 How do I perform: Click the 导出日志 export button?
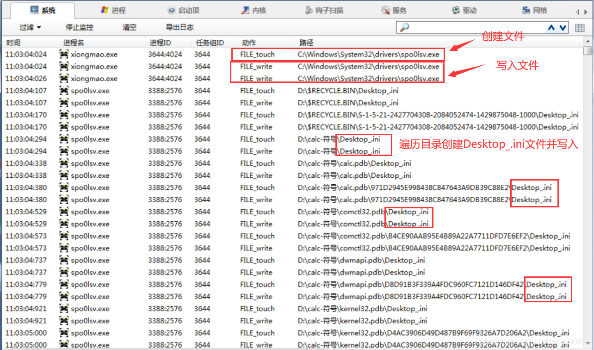point(180,27)
